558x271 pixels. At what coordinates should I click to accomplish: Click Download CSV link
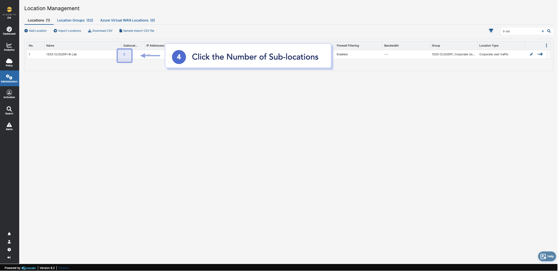pyautogui.click(x=100, y=31)
